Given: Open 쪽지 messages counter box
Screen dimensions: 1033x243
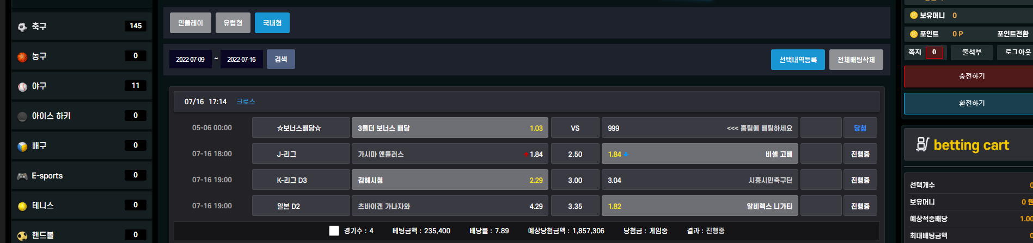Looking at the screenshot, I should tap(934, 53).
